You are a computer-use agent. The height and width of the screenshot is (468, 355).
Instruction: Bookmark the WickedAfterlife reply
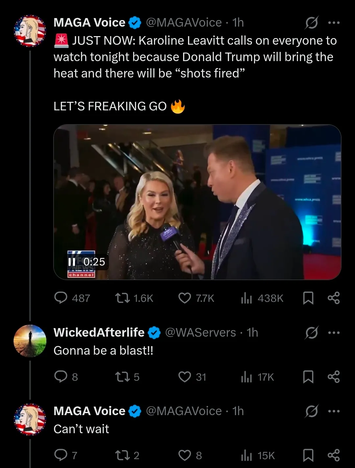[308, 377]
